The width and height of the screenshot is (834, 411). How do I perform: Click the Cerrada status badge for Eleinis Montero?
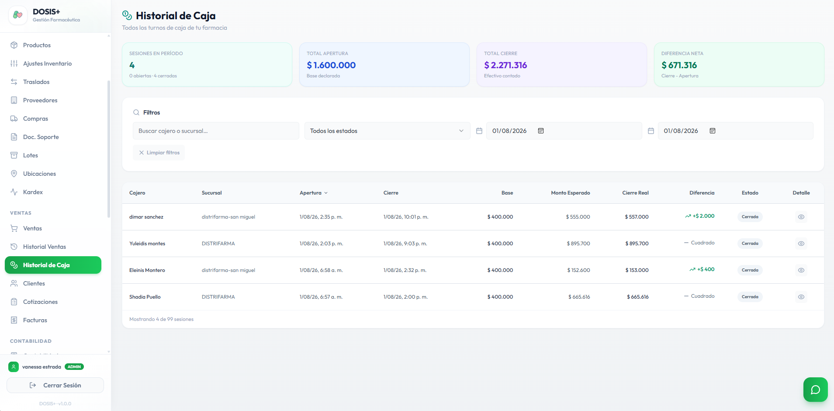750,270
